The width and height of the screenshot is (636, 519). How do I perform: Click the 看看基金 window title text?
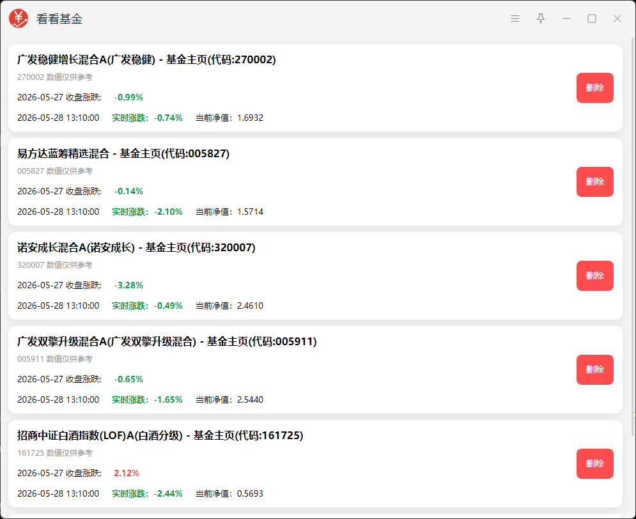pos(59,19)
